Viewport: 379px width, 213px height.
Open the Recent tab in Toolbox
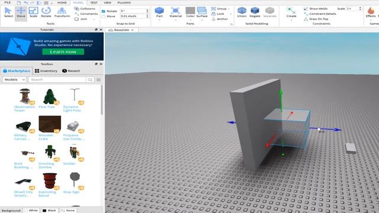71,71
